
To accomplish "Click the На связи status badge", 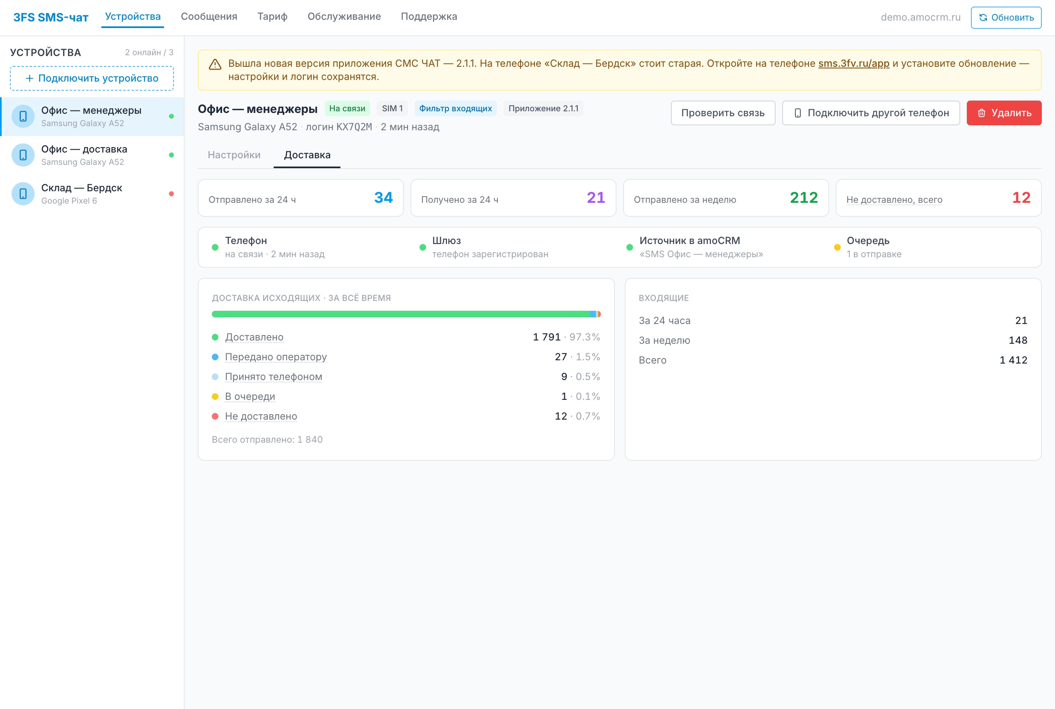I will tap(347, 108).
